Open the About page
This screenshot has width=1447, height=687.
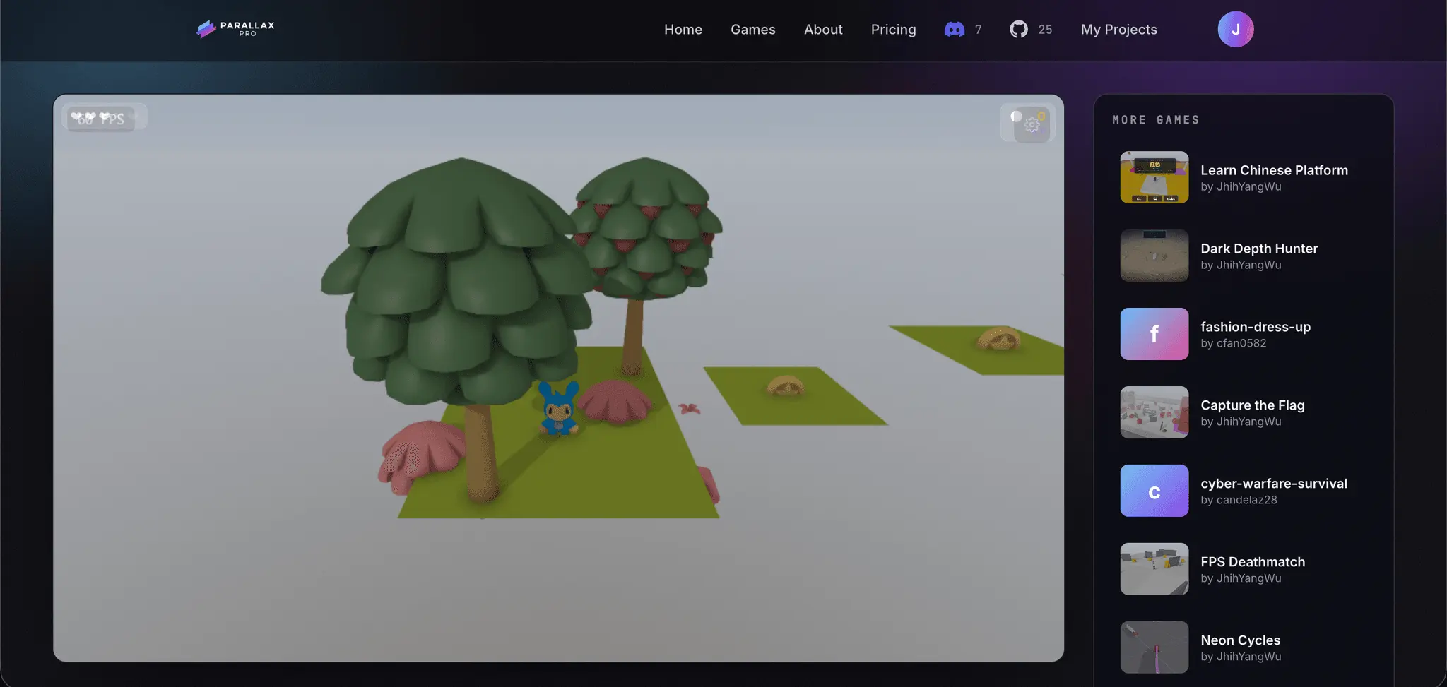tap(823, 30)
